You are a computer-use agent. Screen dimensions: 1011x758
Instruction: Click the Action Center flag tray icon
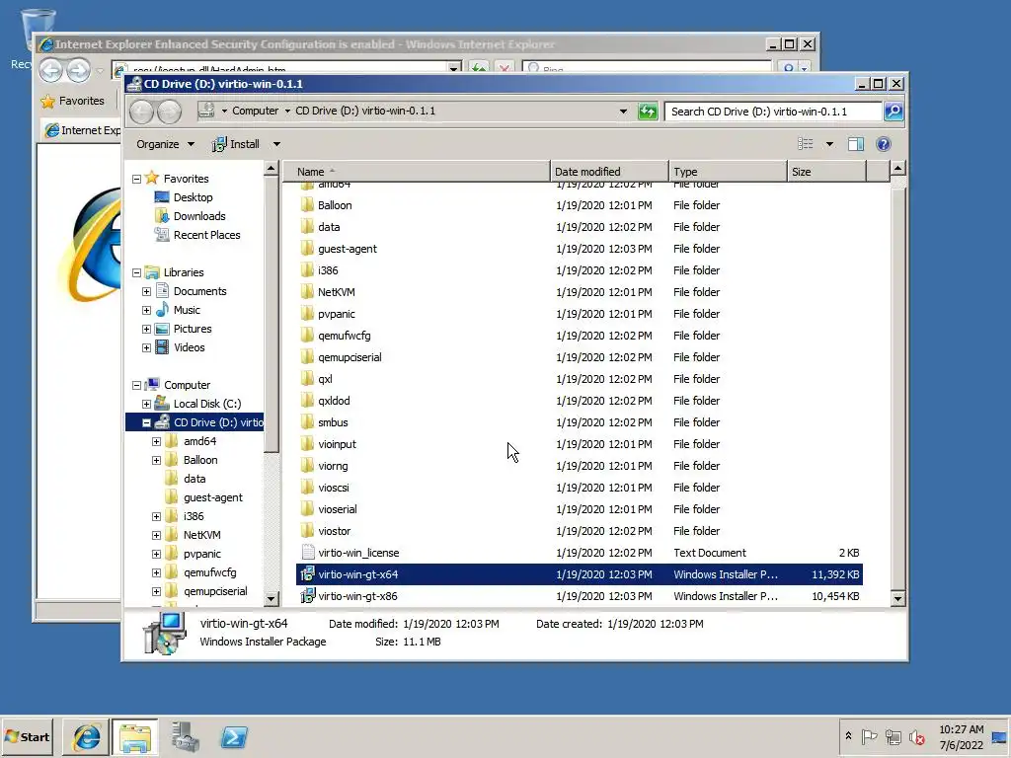coord(869,736)
